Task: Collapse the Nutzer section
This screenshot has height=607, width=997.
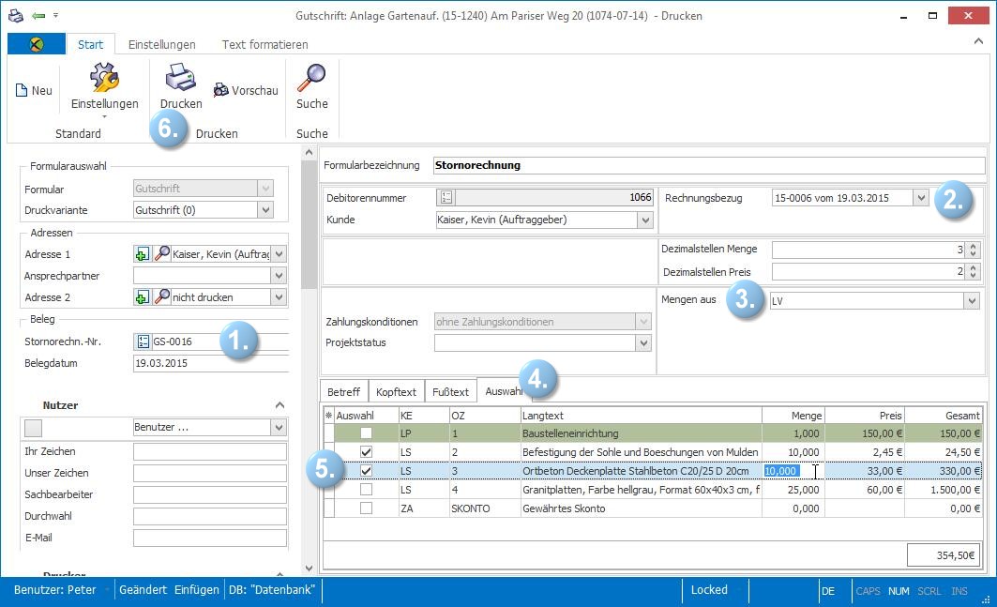Action: 279,405
